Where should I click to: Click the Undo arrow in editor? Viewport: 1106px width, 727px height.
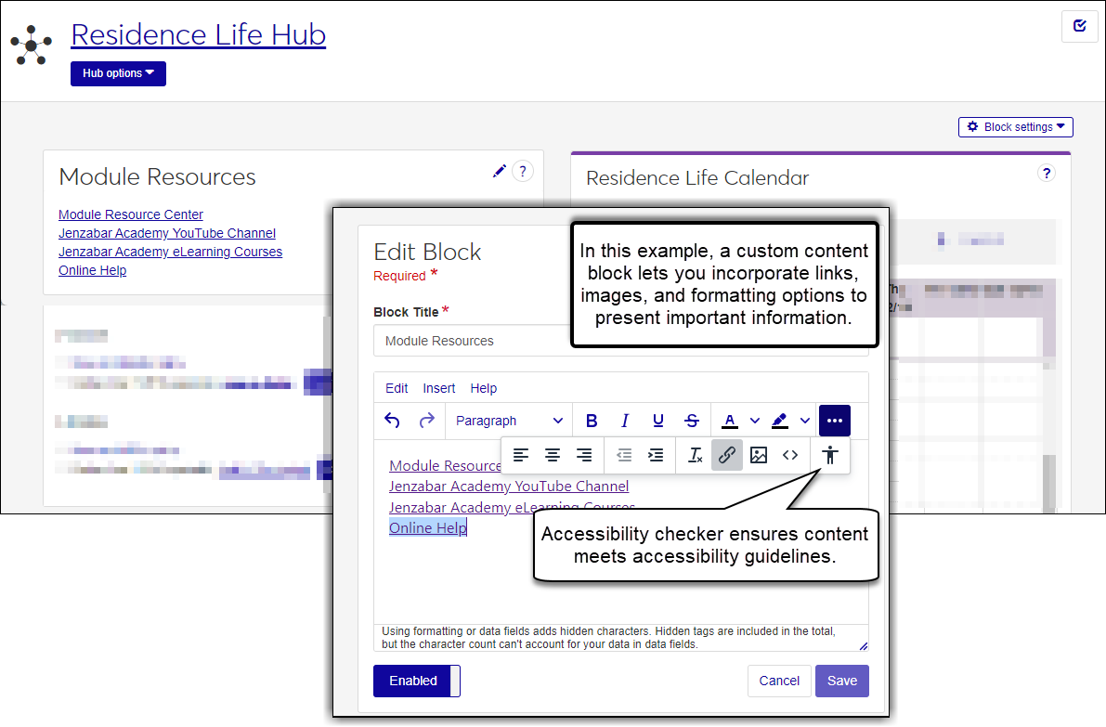point(392,421)
